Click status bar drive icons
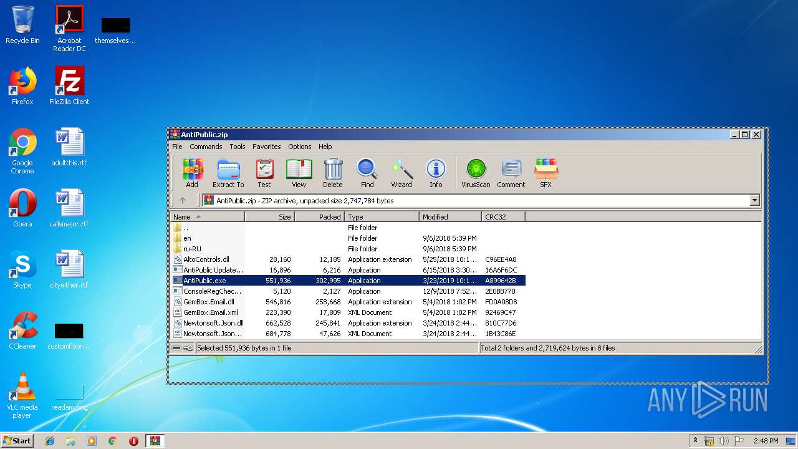The height and width of the screenshot is (449, 798). (x=183, y=348)
